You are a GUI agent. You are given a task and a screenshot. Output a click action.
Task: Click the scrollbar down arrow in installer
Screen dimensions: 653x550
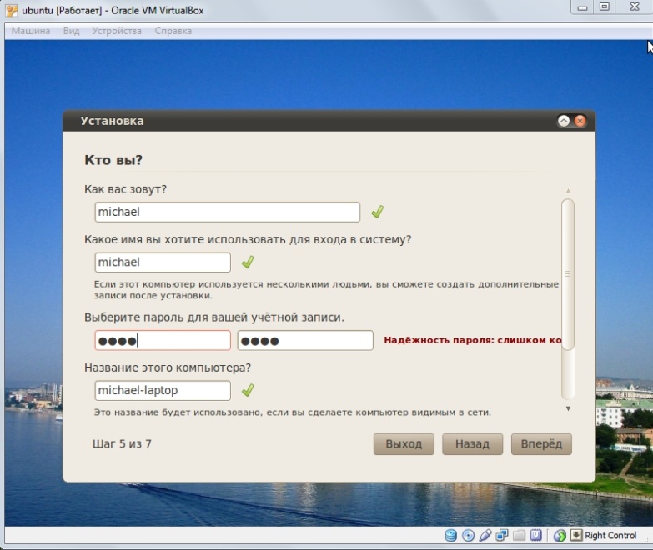[x=568, y=408]
